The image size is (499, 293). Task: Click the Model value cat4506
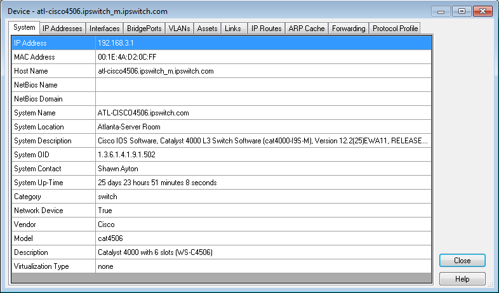[263, 238]
